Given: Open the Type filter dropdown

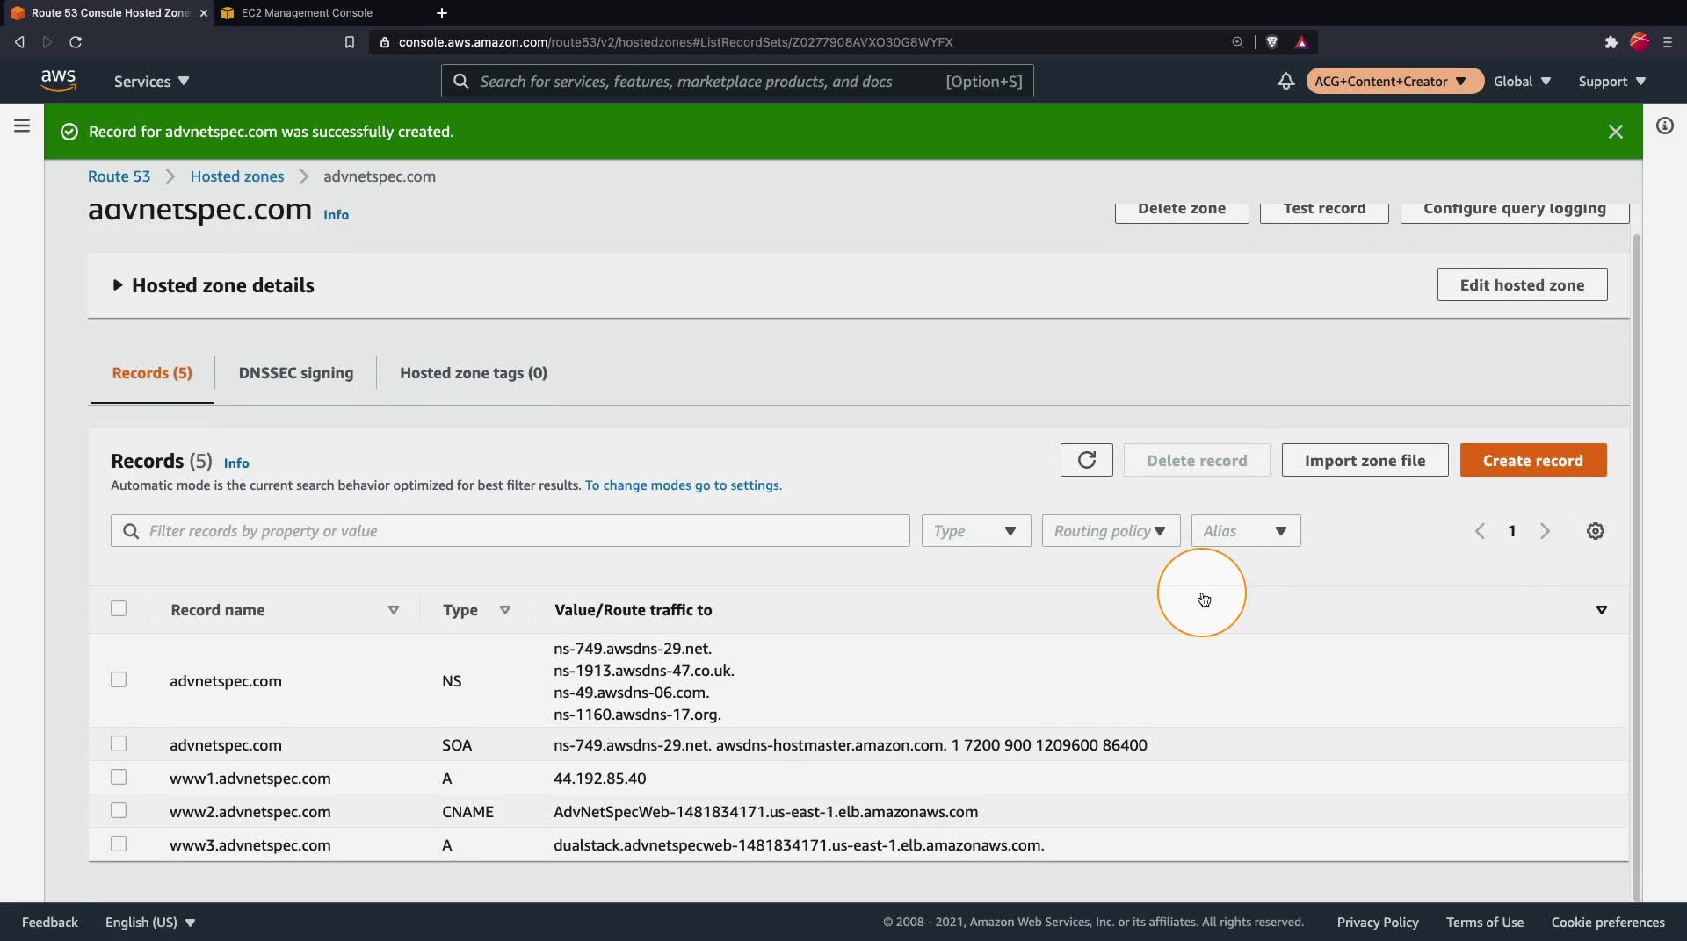Looking at the screenshot, I should pos(975,531).
